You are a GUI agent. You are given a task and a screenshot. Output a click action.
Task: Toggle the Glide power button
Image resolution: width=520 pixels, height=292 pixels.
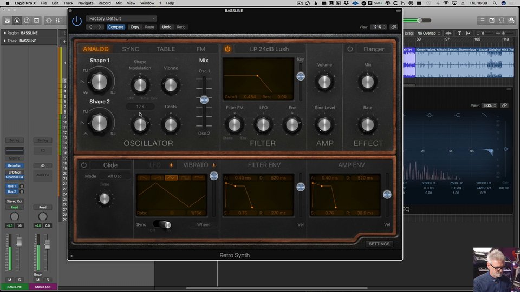(x=84, y=165)
